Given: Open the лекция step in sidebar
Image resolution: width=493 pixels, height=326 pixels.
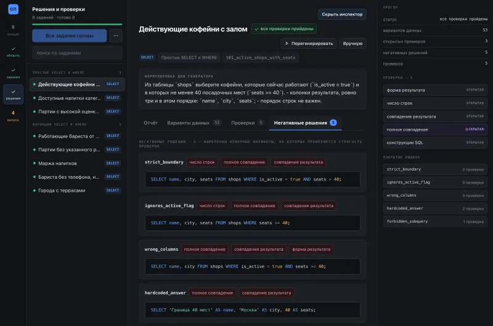Looking at the screenshot, I should pos(13,30).
